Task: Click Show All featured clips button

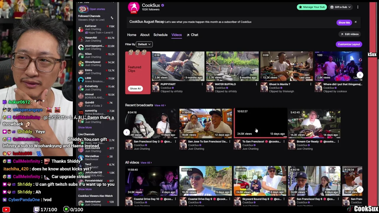Action: point(135,88)
